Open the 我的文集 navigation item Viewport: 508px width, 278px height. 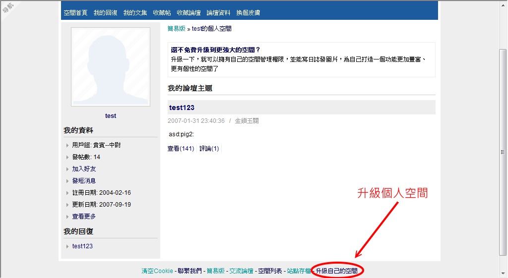click(x=135, y=13)
